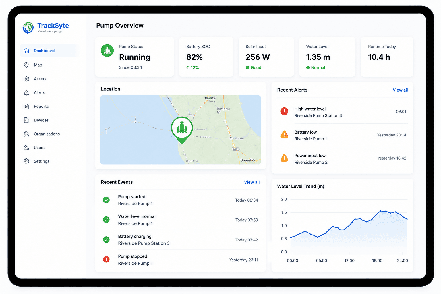Open Reports from the sidebar
The width and height of the screenshot is (441, 294).
point(49,106)
